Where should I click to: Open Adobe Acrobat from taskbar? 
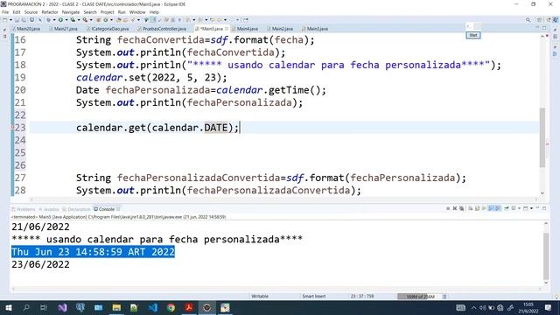point(189,307)
